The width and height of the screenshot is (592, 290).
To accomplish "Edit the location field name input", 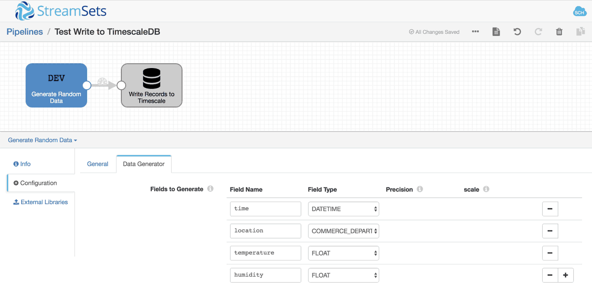I will [x=265, y=231].
